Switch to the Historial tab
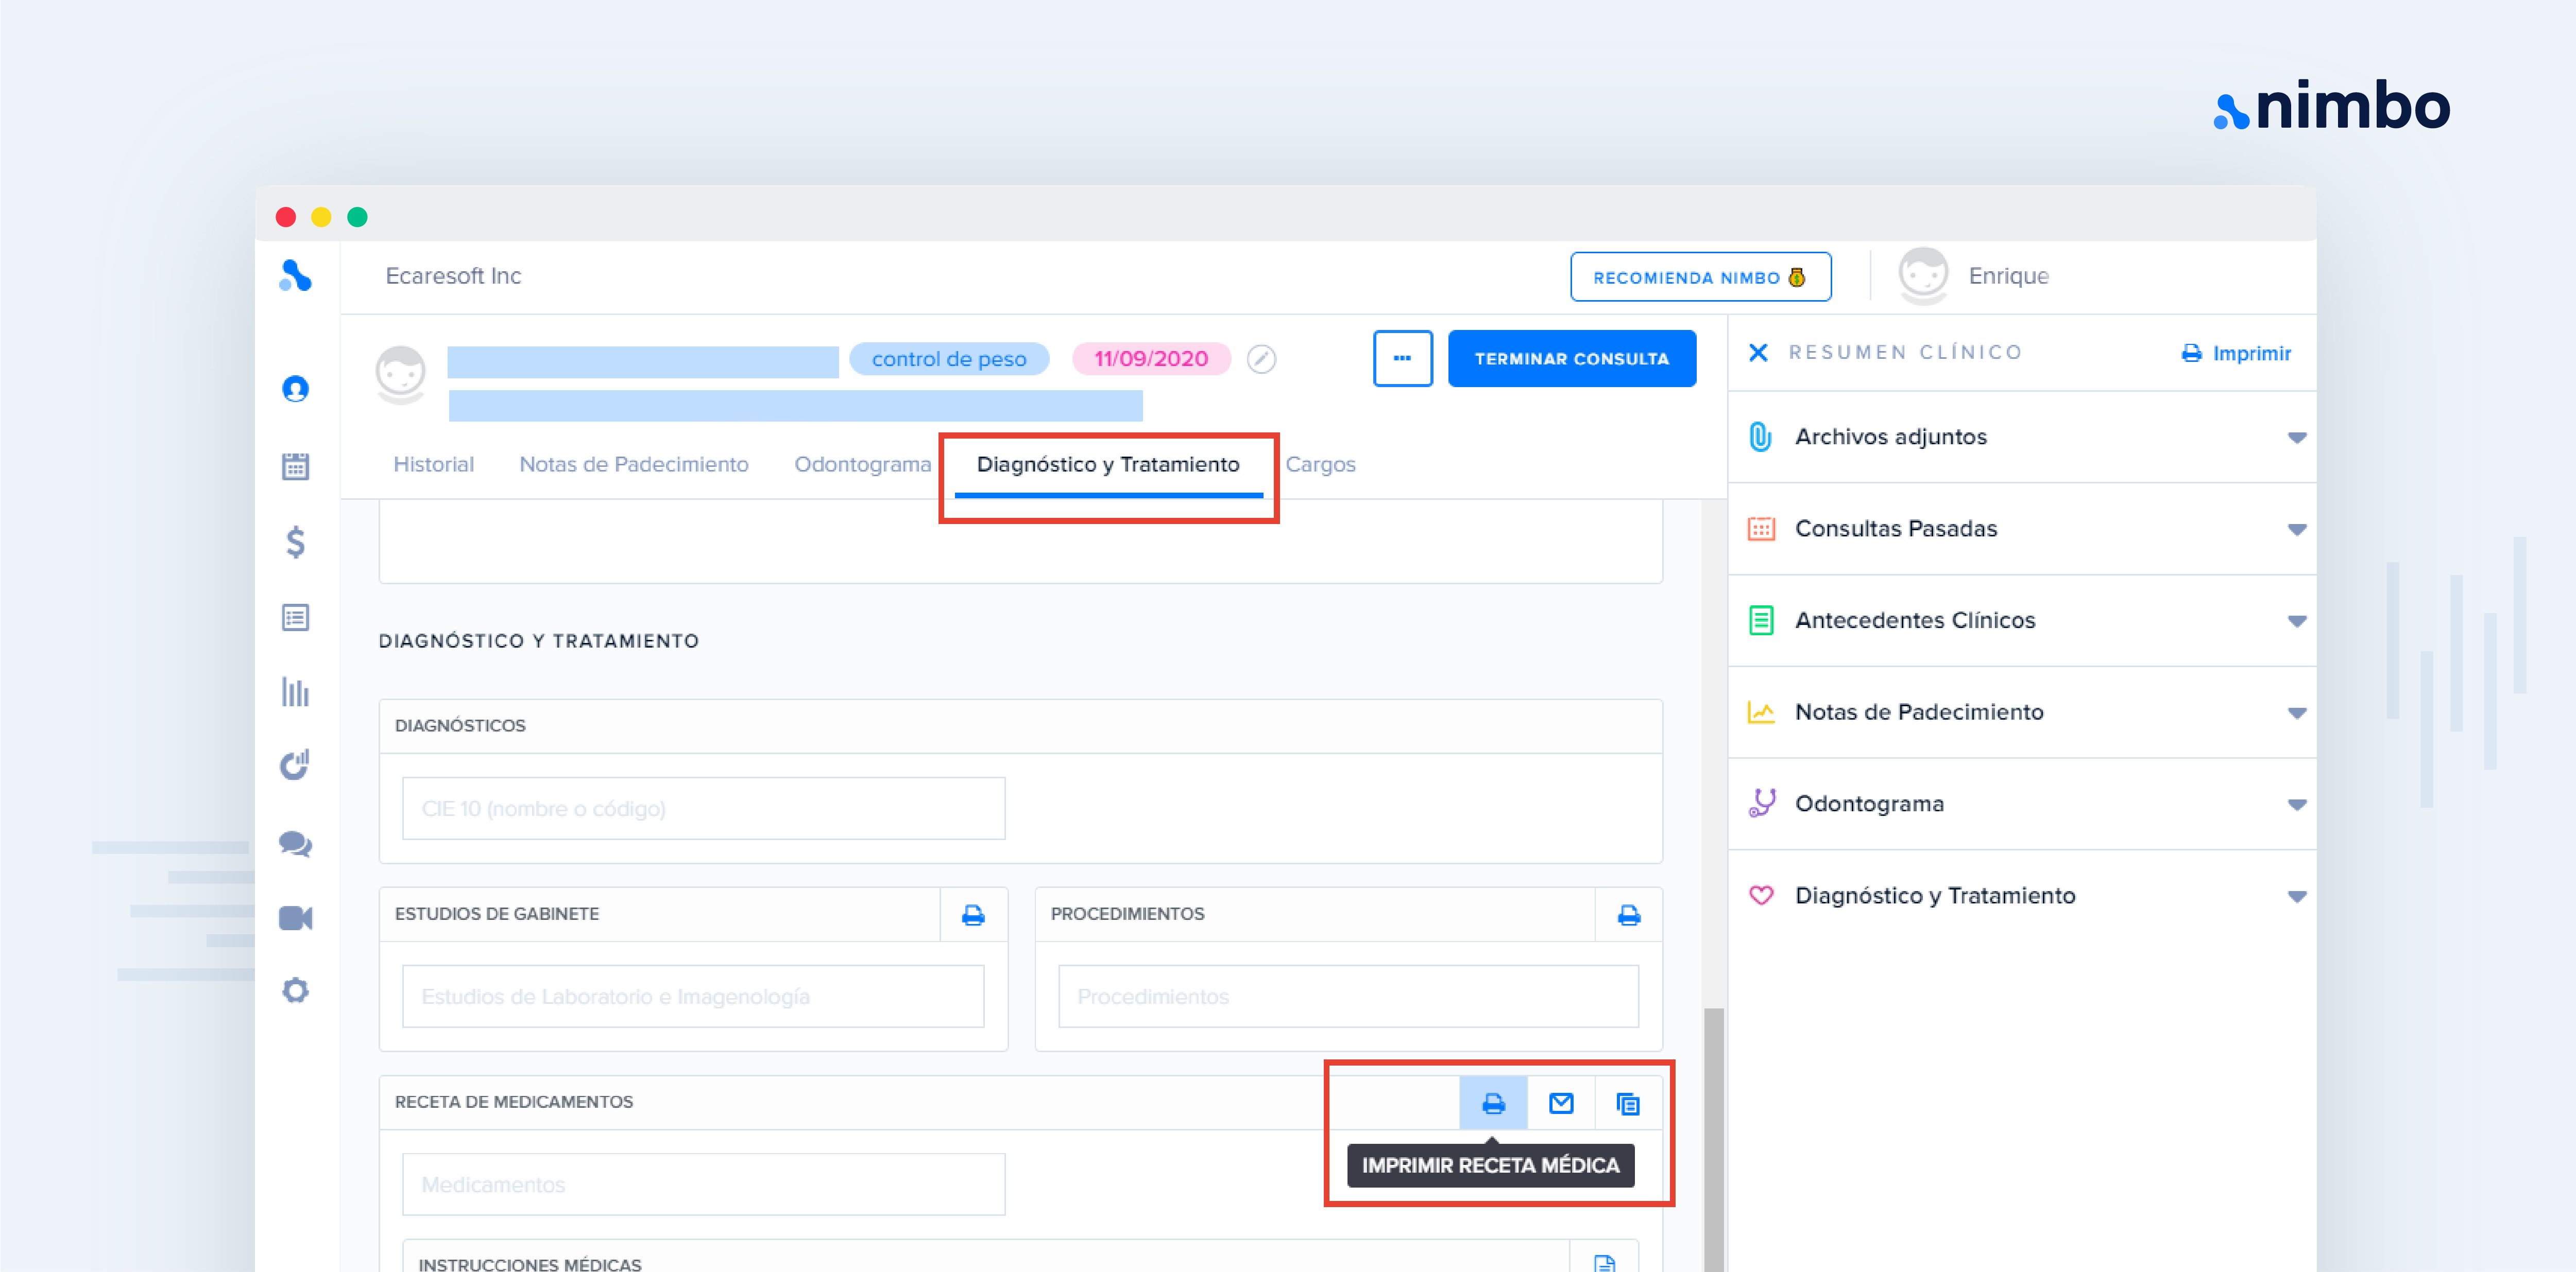The image size is (2576, 1272). (x=433, y=465)
